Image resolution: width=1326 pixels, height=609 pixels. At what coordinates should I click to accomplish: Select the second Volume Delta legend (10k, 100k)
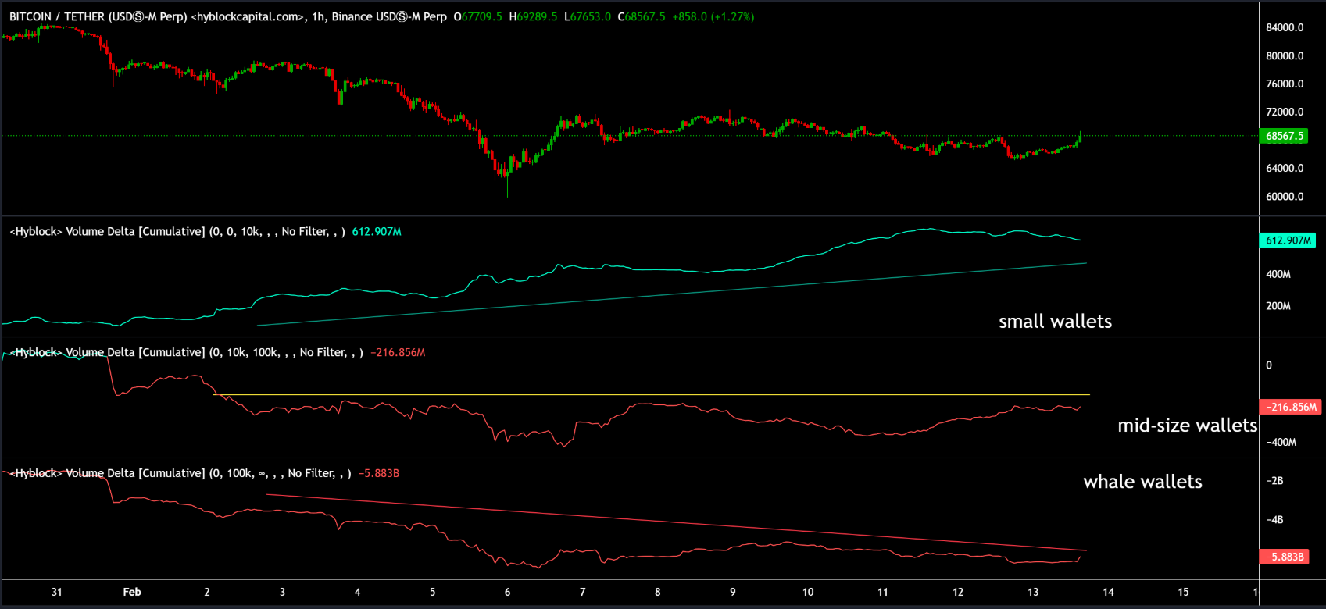coord(186,353)
